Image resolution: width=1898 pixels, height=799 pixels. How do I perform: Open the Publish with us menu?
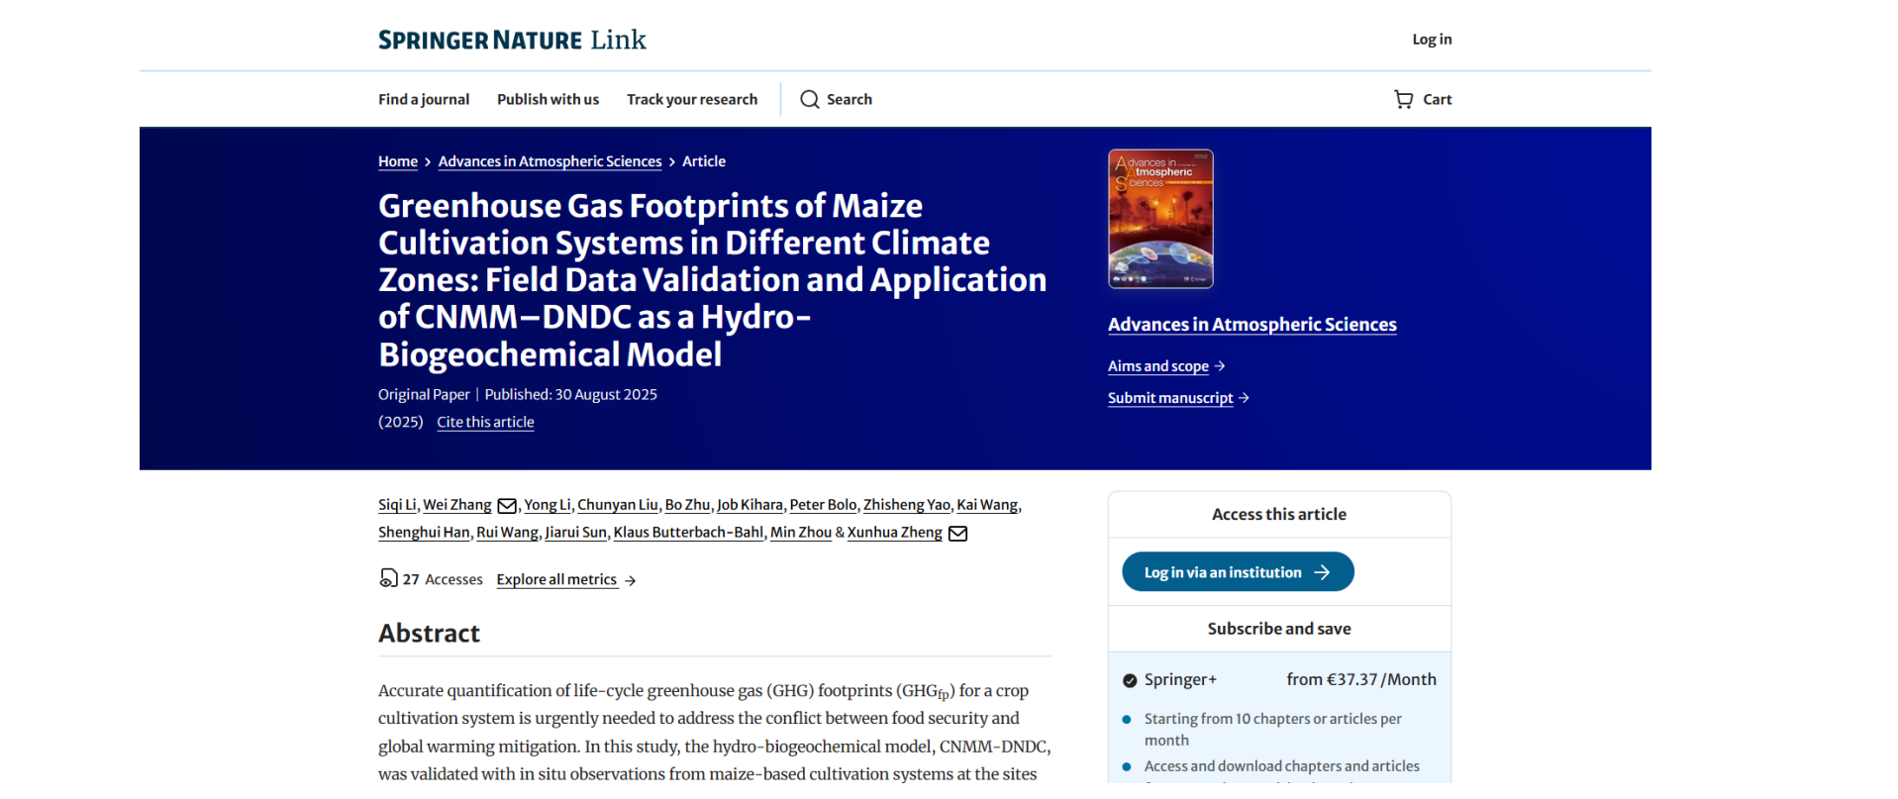[x=548, y=99]
